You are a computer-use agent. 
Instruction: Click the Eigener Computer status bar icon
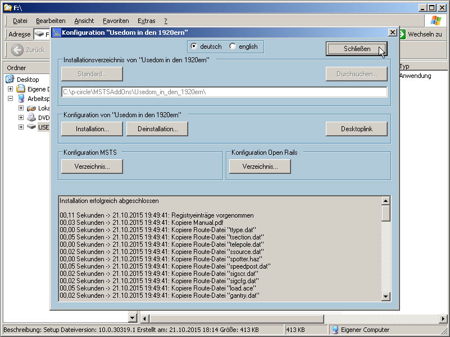(335, 330)
